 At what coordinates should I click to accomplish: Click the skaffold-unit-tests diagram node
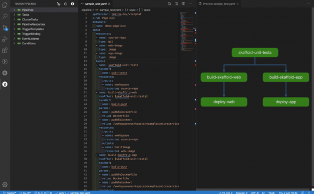click(x=255, y=53)
